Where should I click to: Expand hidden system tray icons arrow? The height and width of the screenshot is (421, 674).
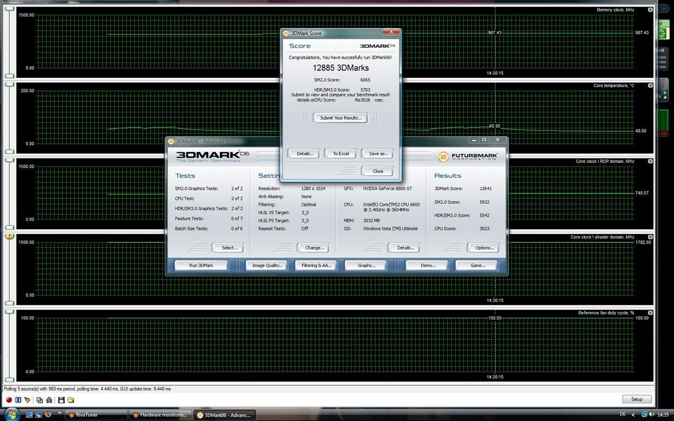[633, 414]
